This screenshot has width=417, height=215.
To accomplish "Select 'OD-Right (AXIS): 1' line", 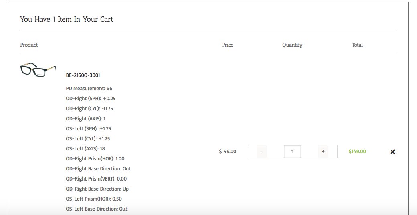I will tap(86, 118).
